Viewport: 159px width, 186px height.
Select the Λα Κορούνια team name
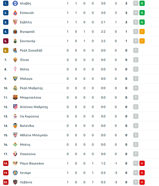click(29, 116)
